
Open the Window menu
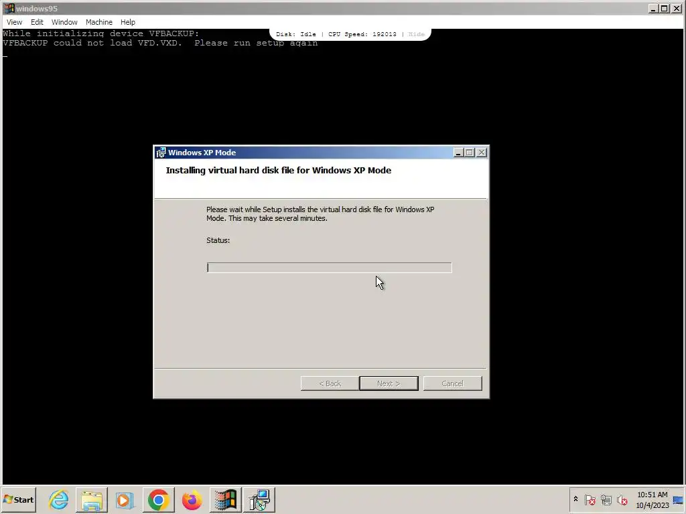[64, 22]
